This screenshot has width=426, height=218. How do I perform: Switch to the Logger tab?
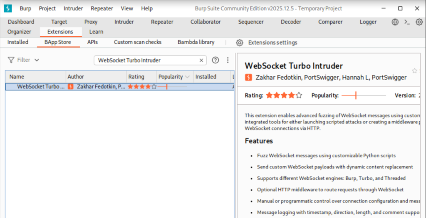368,22
